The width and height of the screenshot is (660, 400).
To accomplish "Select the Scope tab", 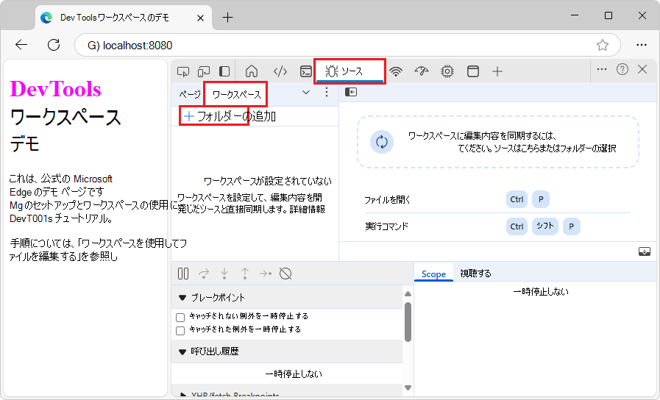I will click(433, 274).
